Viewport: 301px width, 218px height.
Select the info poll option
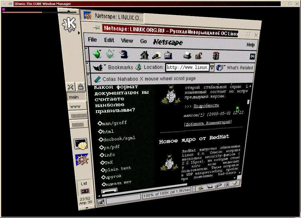coord(102,155)
